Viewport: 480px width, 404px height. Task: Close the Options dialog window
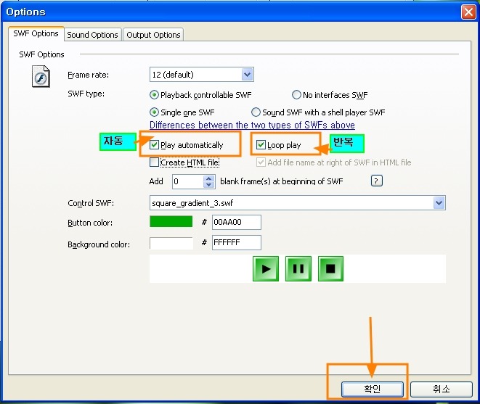tap(468, 12)
